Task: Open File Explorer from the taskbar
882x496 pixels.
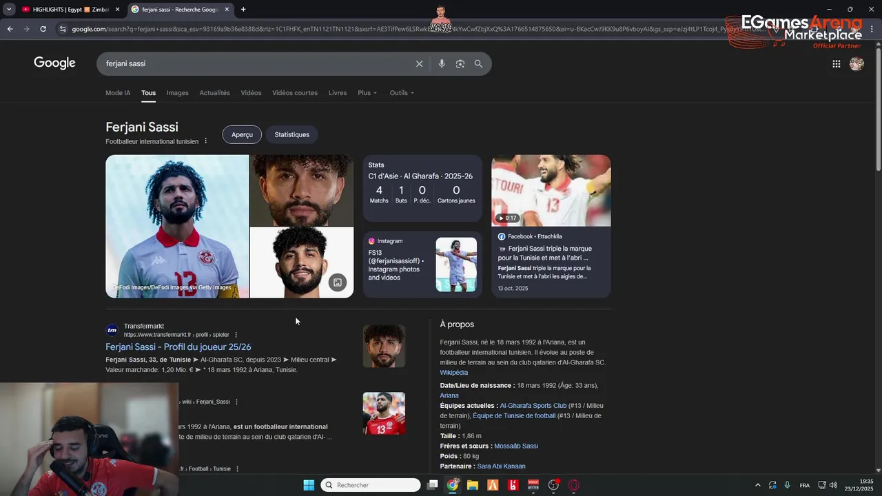Action: pyautogui.click(x=472, y=485)
